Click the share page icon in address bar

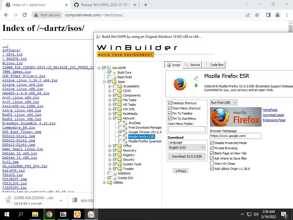tap(248, 15)
